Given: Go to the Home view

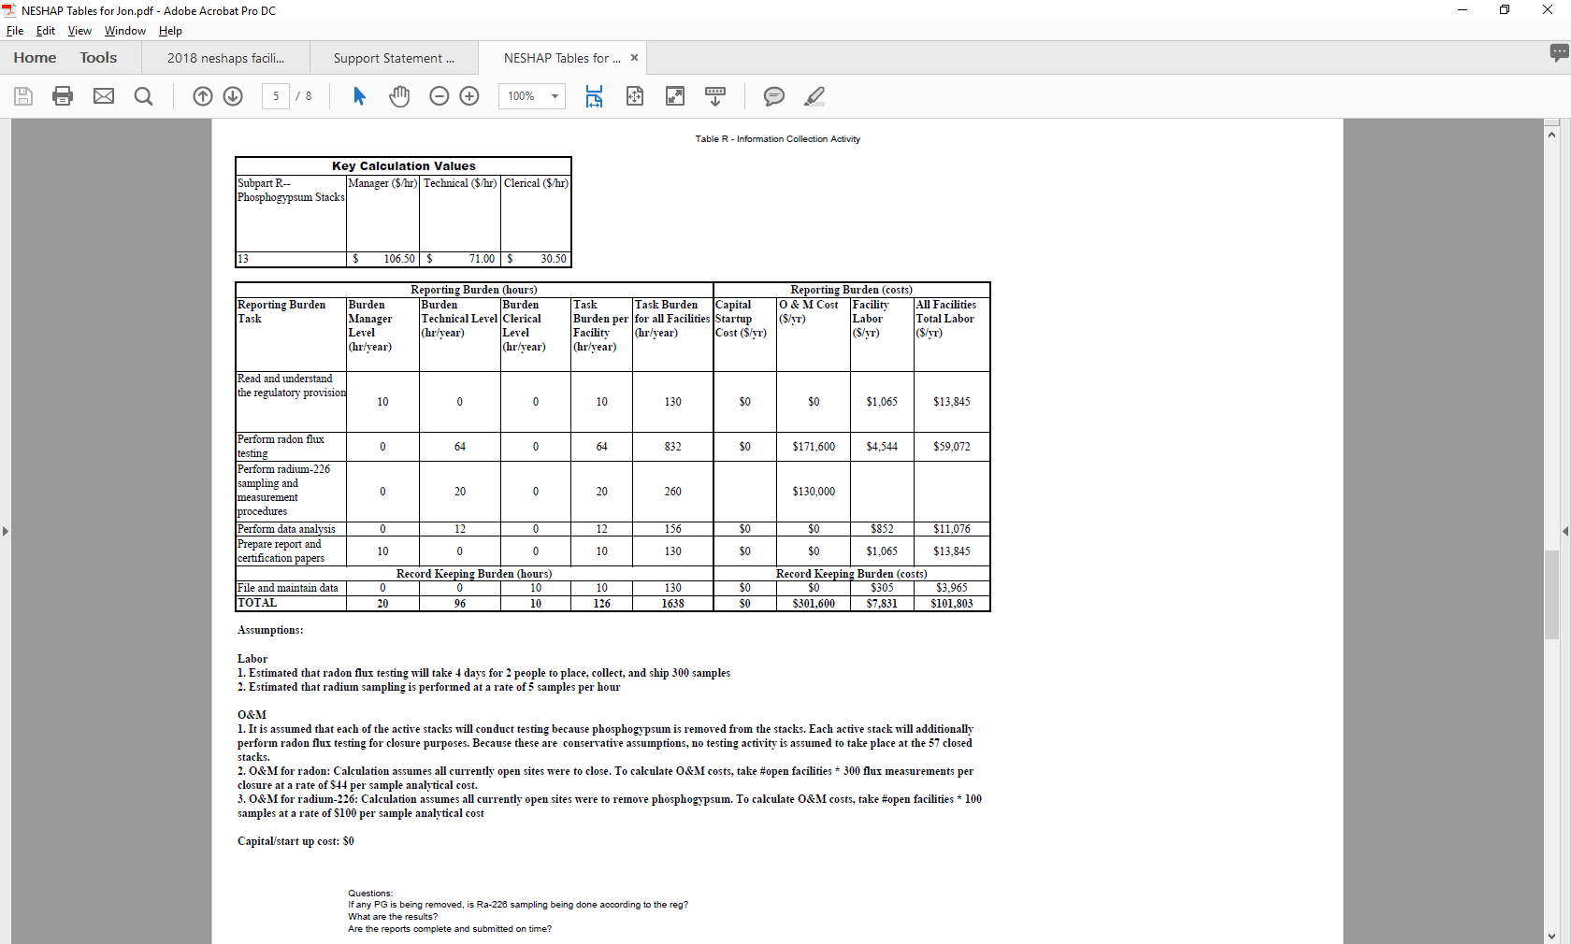Looking at the screenshot, I should (35, 58).
